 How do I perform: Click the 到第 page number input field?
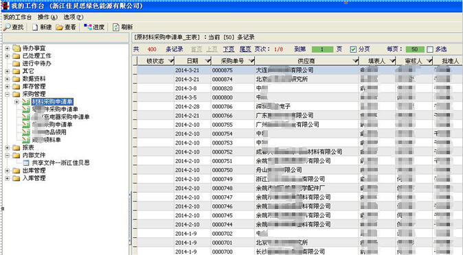[x=322, y=49]
